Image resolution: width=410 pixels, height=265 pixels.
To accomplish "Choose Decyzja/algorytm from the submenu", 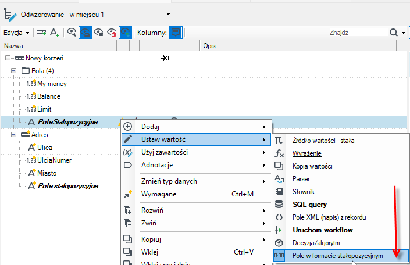I will click(x=341, y=243).
